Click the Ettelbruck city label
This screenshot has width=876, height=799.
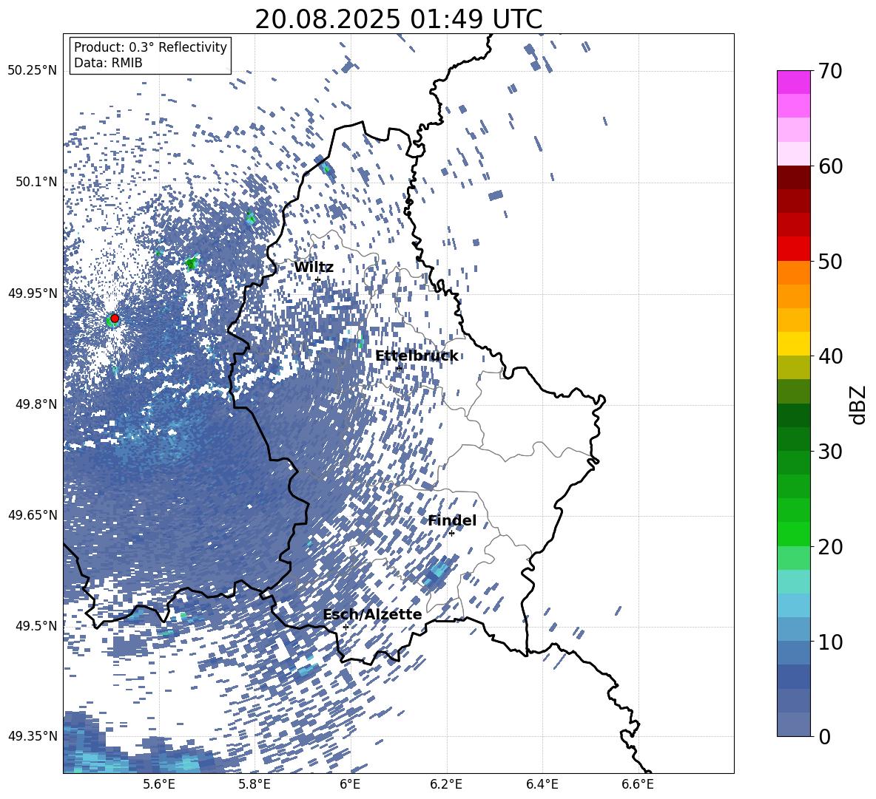417,356
